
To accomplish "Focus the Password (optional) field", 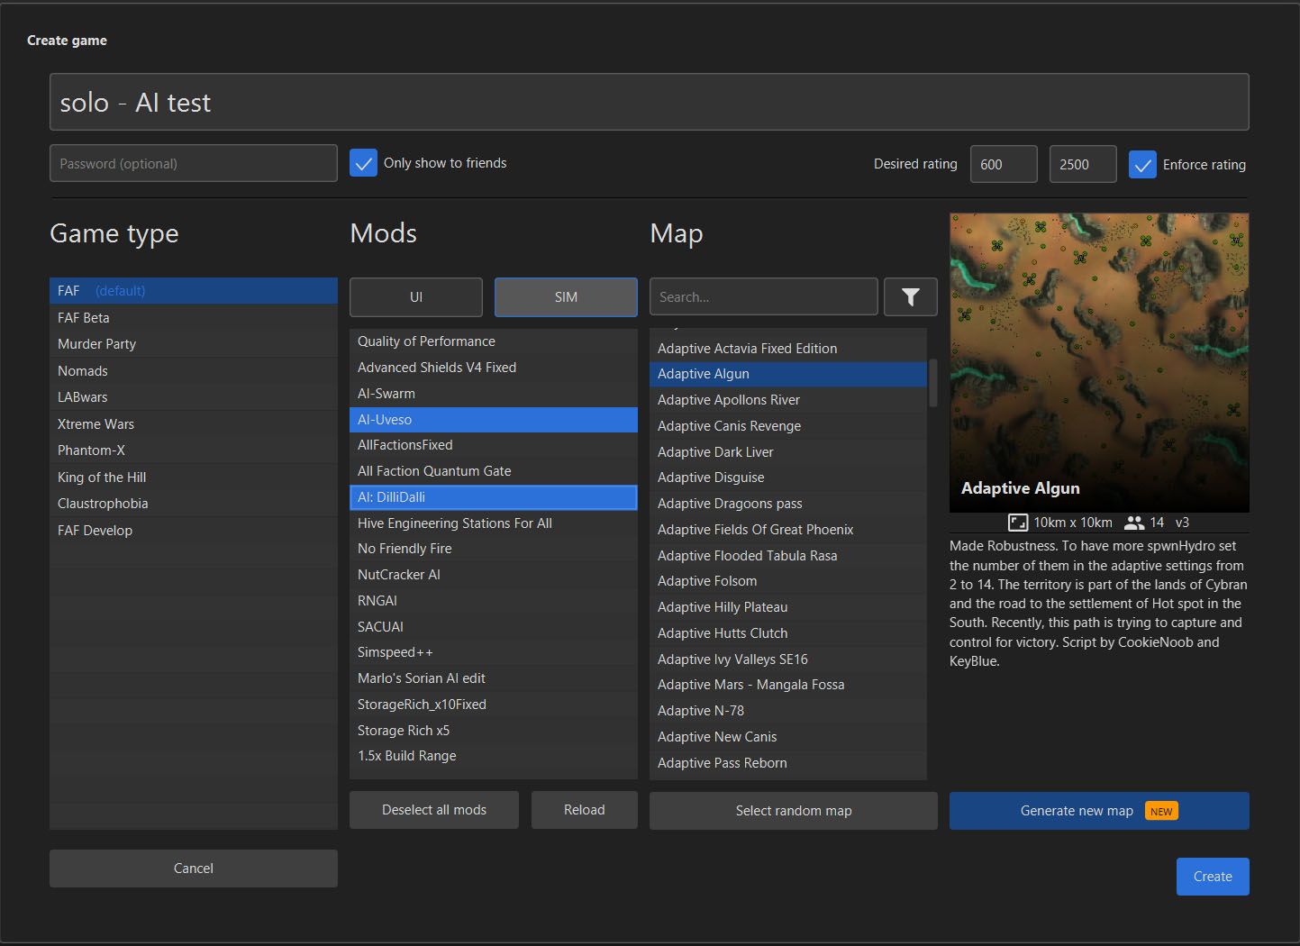I will 194,163.
